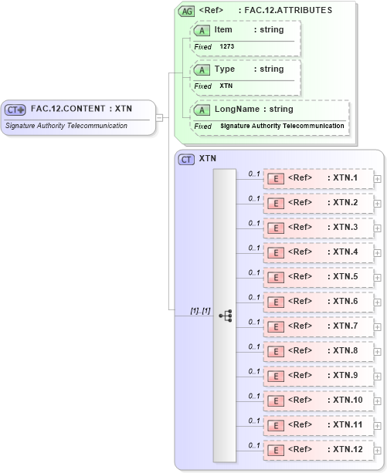Viewport: 387px width, 473px height.
Task: Expand the XTN.3 element
Action: tap(377, 228)
